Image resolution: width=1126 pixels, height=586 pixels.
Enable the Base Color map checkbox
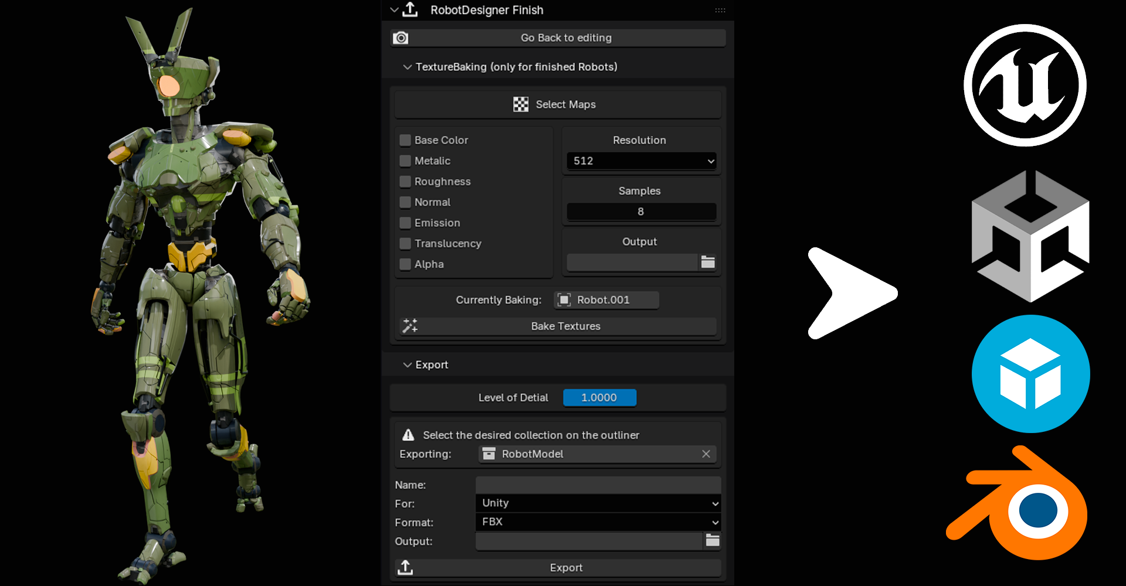click(x=405, y=140)
